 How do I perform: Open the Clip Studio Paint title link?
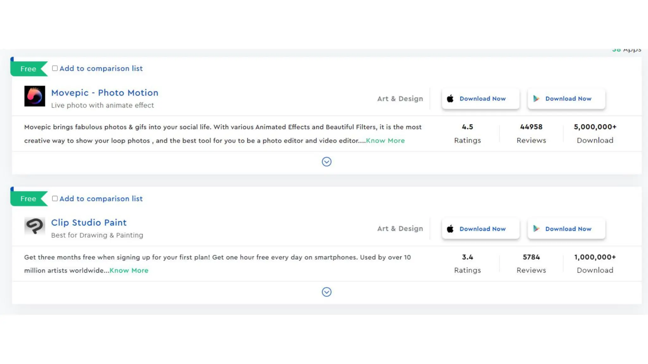(x=89, y=222)
